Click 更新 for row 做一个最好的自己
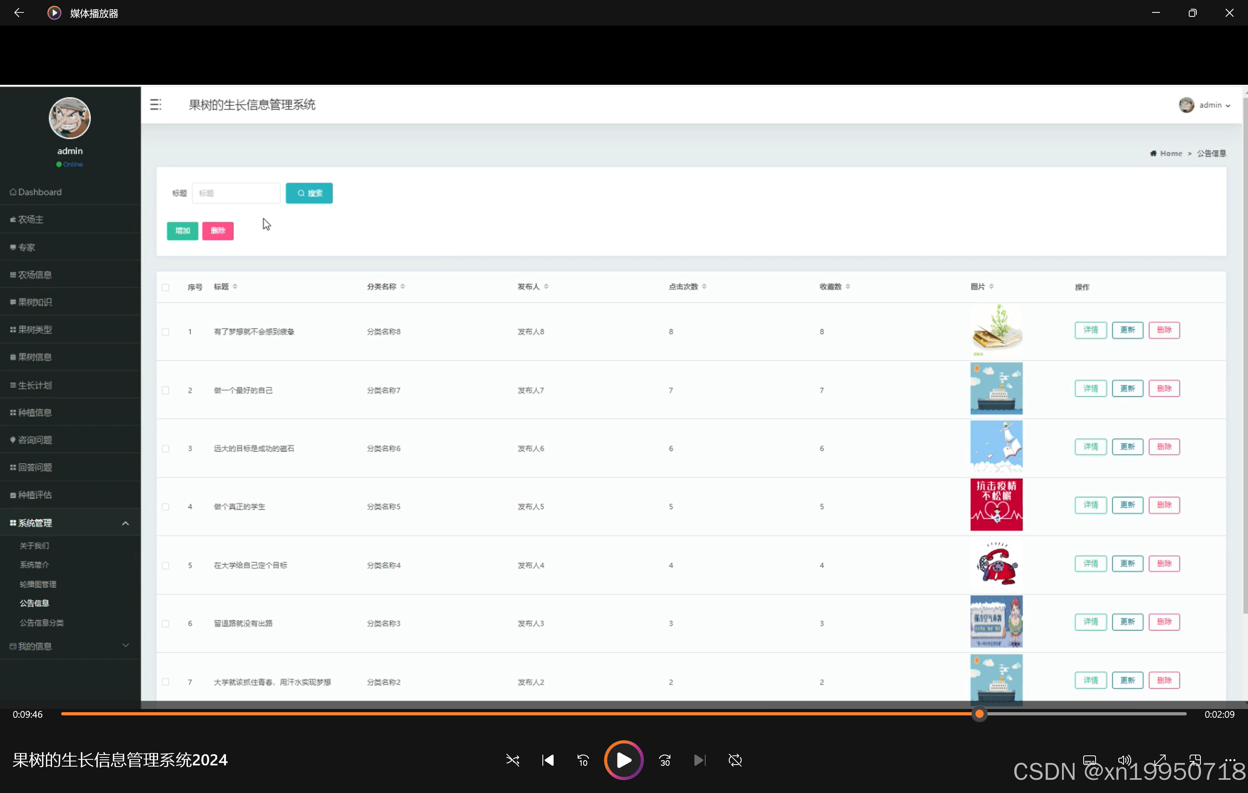Screen dimensions: 1248x793 1127,389
